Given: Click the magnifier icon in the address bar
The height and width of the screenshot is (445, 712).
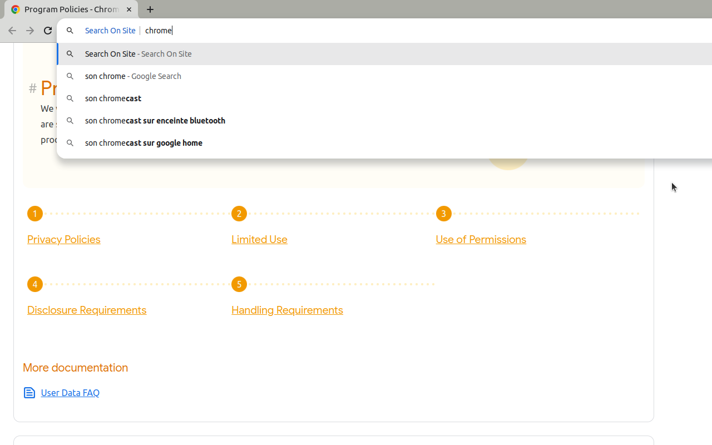Looking at the screenshot, I should pyautogui.click(x=70, y=31).
